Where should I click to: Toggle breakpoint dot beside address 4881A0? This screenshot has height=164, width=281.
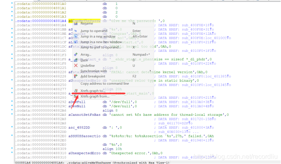pos(12,3)
